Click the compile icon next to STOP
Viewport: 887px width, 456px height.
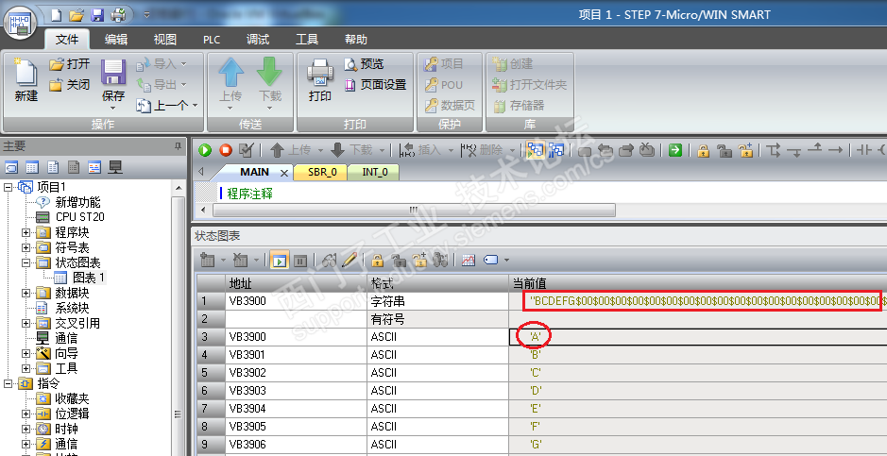tap(247, 150)
